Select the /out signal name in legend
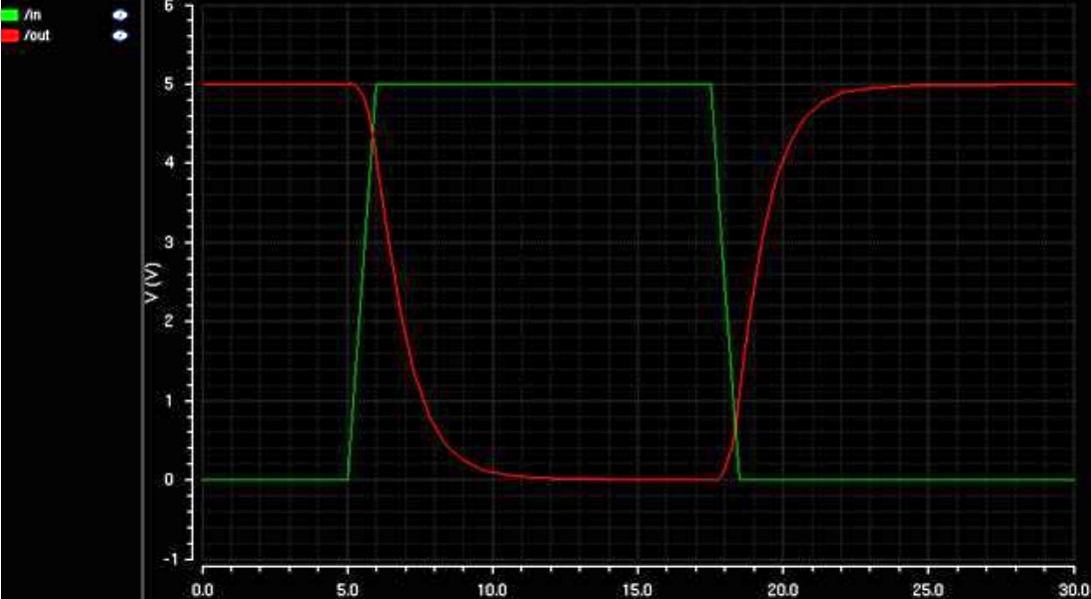This screenshot has width=1091, height=599. [x=36, y=35]
